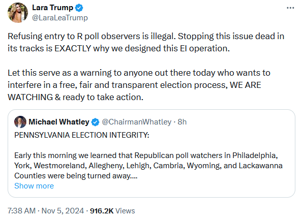Click Lara Trump's blue verified badge
The height and width of the screenshot is (219, 303).
[79, 8]
